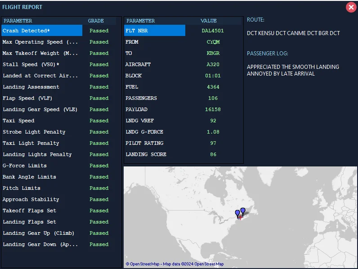Image resolution: width=358 pixels, height=269 pixels.
Task: Select the LNDG G-FORCE row
Action: (x=183, y=132)
